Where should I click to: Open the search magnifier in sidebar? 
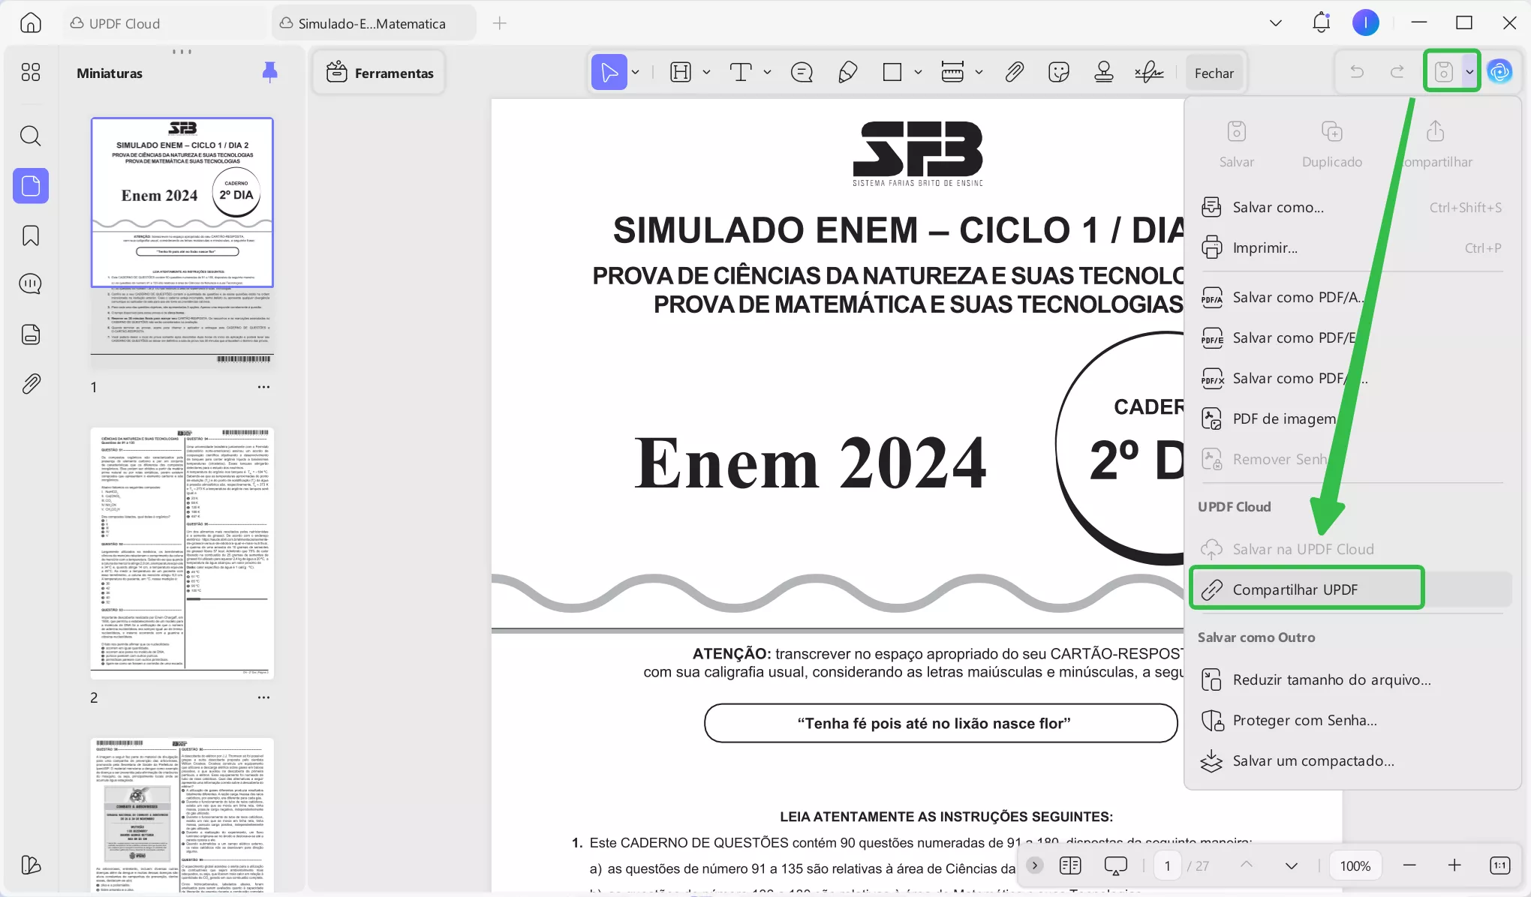[x=31, y=136]
